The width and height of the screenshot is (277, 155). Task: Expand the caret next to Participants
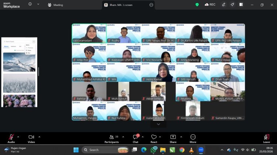[x=123, y=137]
